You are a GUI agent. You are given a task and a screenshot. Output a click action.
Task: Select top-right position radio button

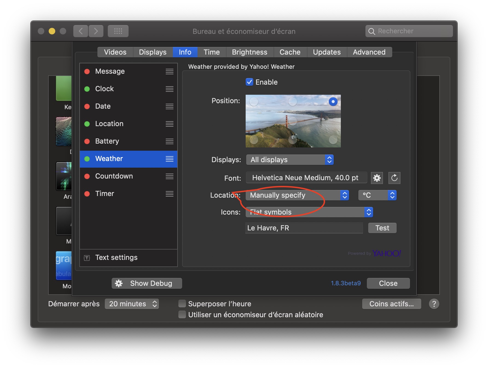(333, 102)
